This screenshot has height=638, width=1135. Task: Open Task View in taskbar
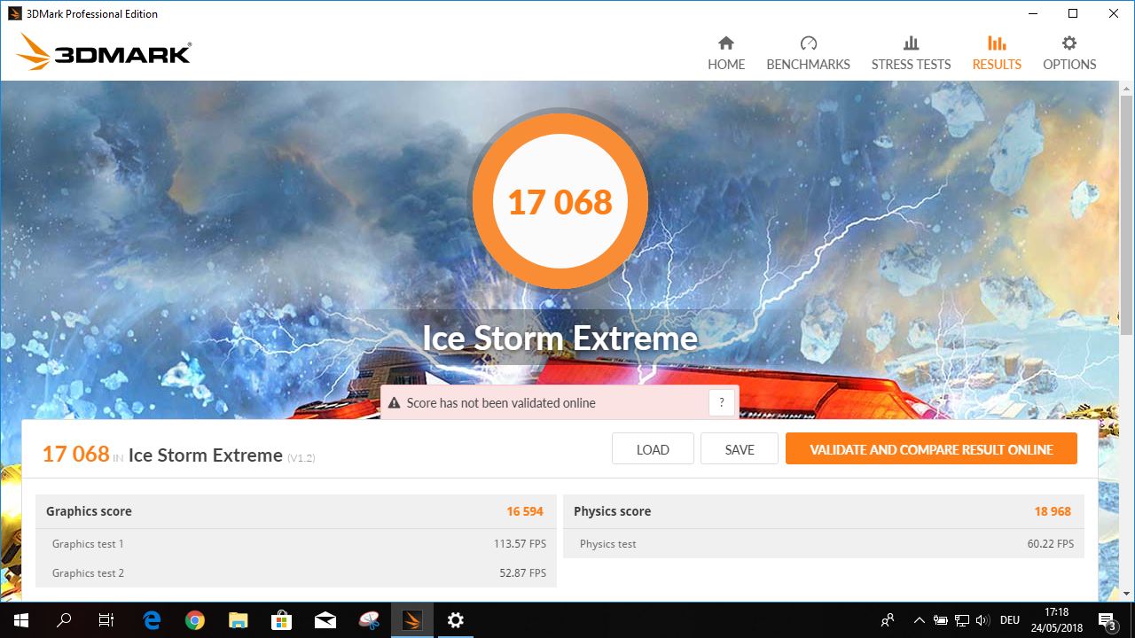point(106,620)
